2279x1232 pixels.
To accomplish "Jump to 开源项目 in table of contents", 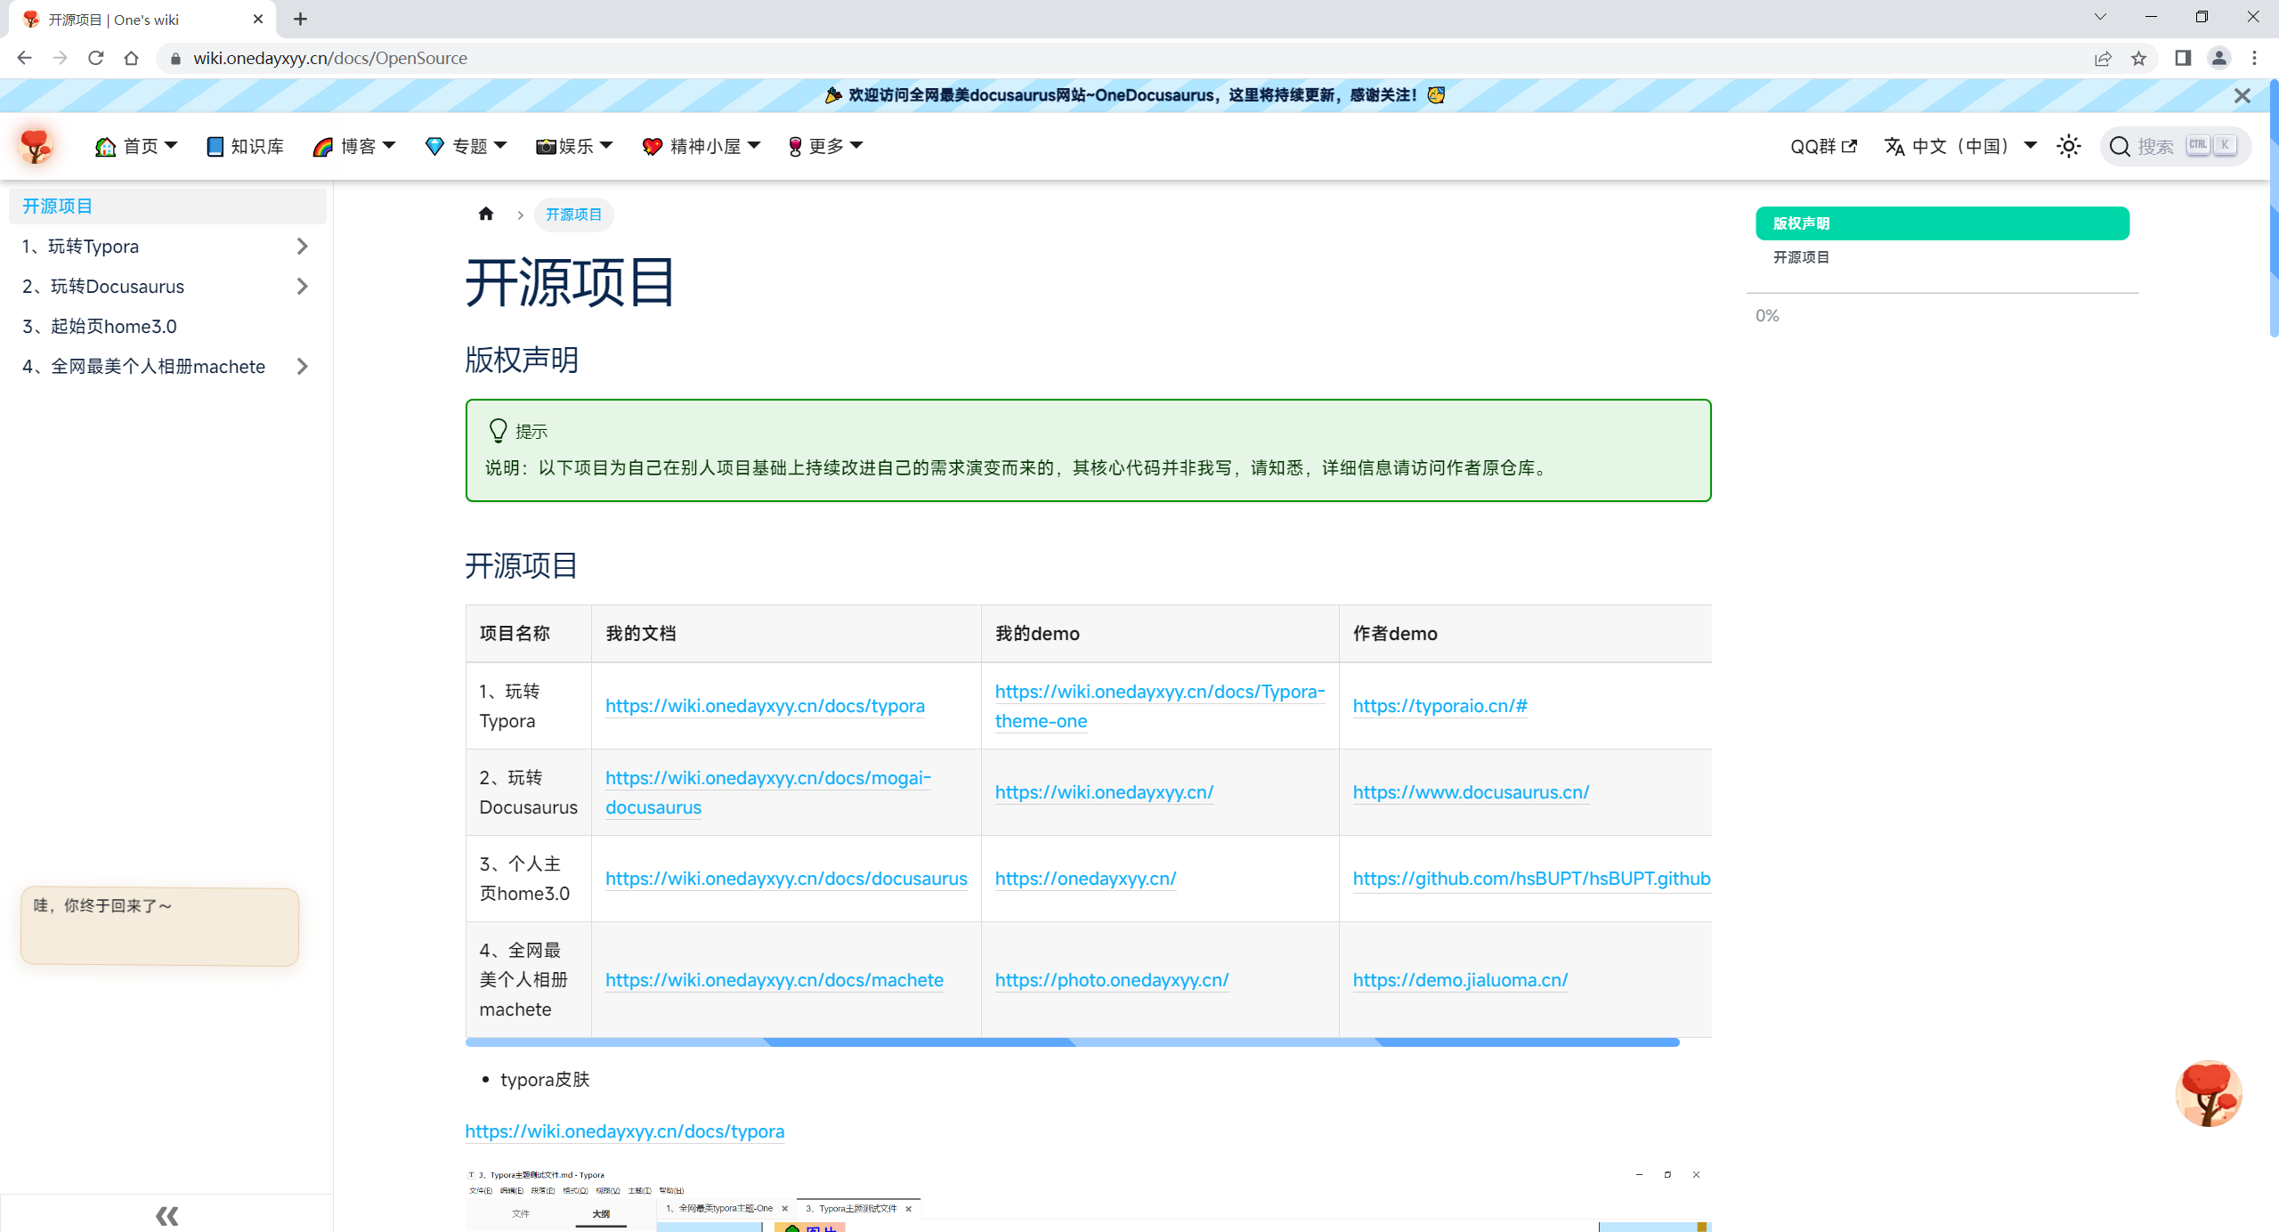I will pos(1801,257).
